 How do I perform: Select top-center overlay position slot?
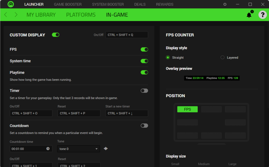tap(211, 109)
